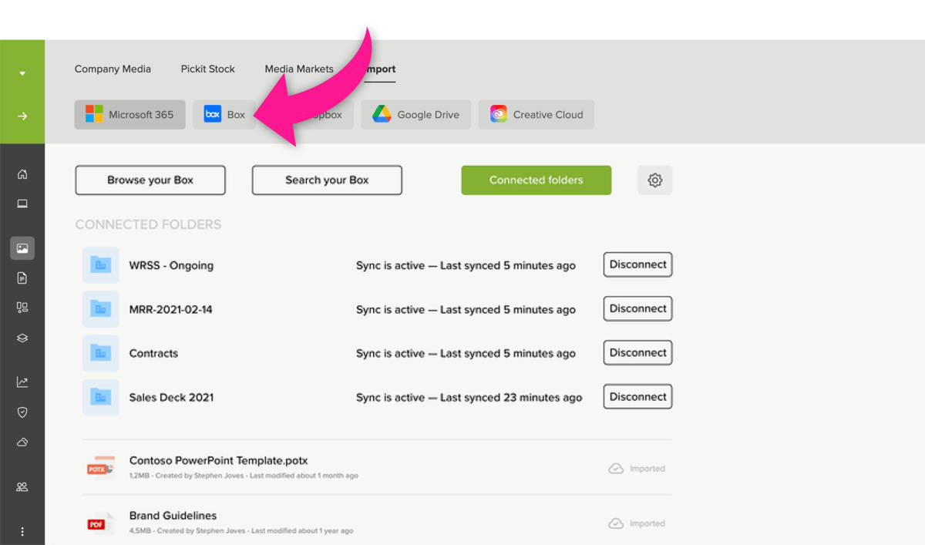Open the Images sidebar icon
Image resolution: width=925 pixels, height=545 pixels.
click(x=22, y=248)
